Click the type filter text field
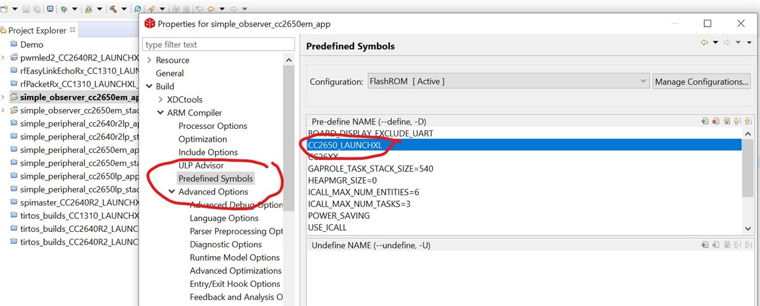The height and width of the screenshot is (306, 760). click(x=218, y=44)
